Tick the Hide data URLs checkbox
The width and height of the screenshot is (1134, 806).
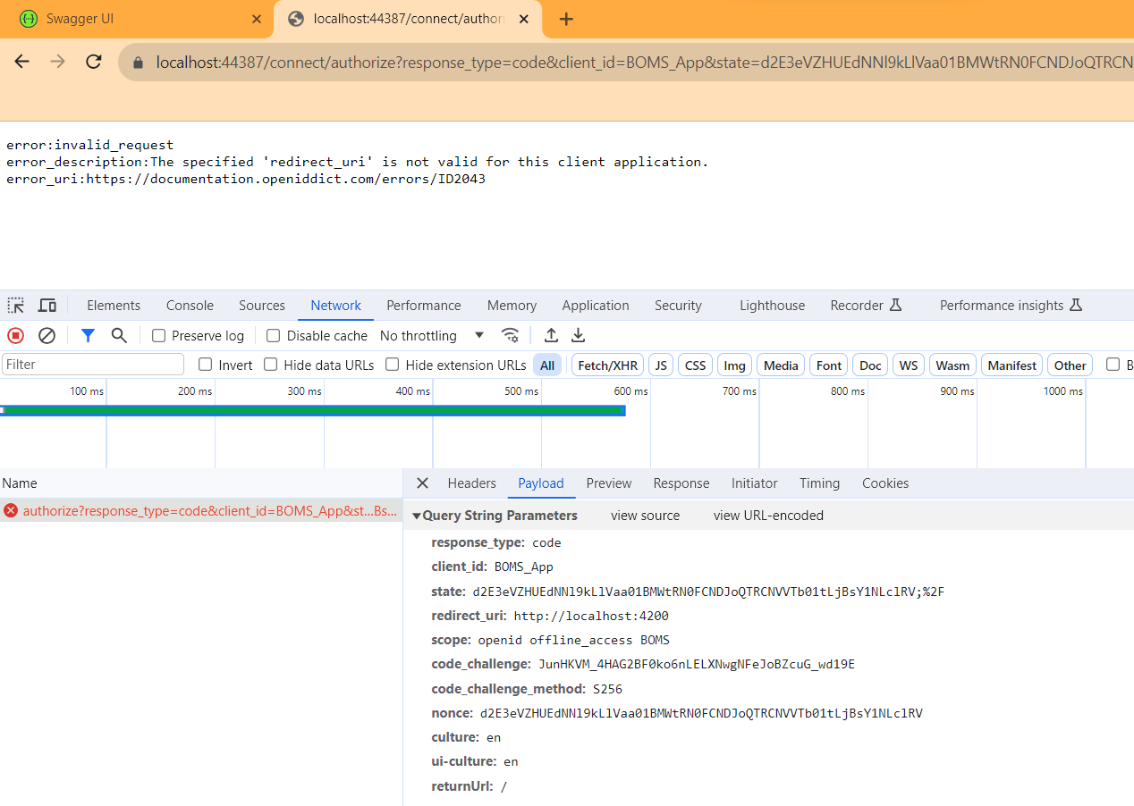point(271,365)
